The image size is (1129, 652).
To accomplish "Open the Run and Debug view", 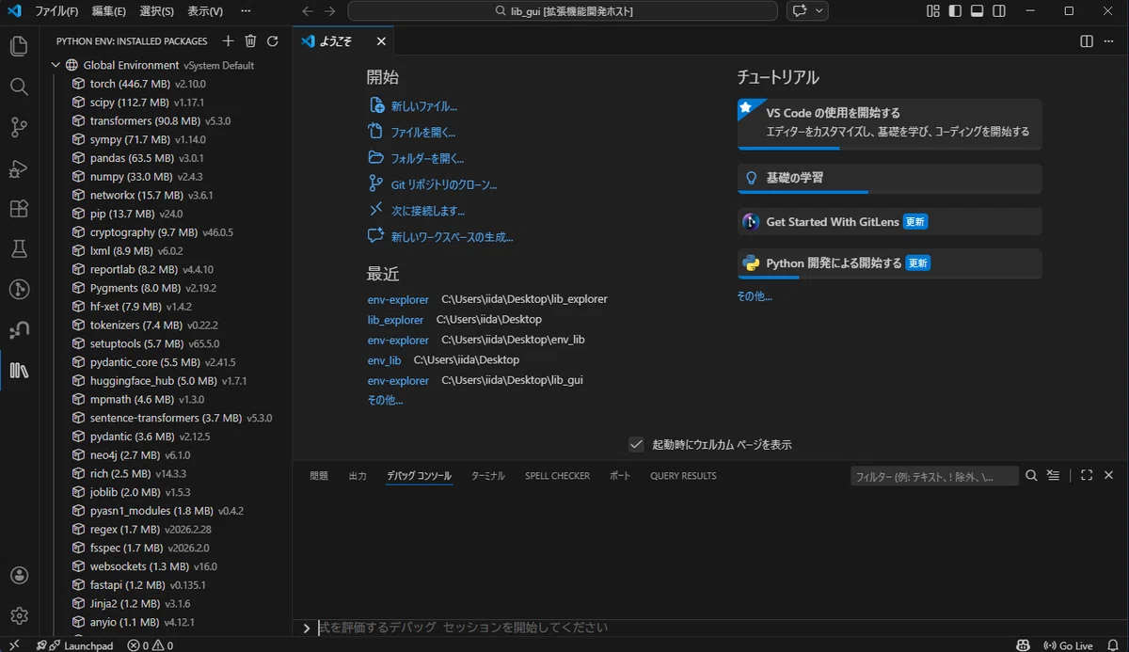I will (19, 168).
